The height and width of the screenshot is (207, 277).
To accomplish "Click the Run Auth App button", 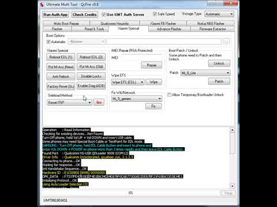I will [55, 14].
